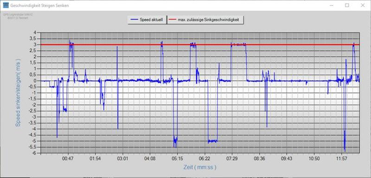Screen dimensions: 371x178
Task: Click the x-axis label '03:01'
Action: click(x=123, y=159)
